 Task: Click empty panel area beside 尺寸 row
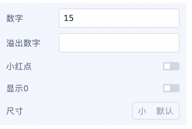pos(77,111)
